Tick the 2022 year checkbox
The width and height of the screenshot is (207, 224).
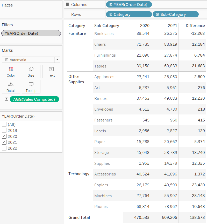[x=4, y=148]
